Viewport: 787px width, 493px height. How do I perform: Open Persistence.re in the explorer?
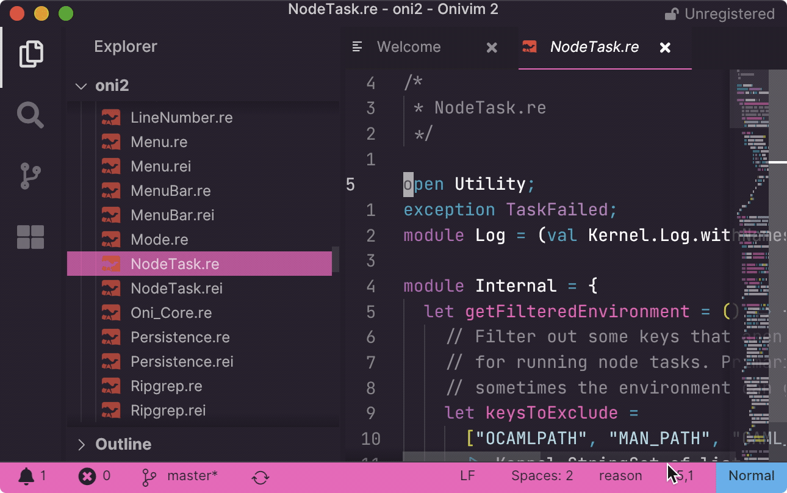[x=180, y=337]
